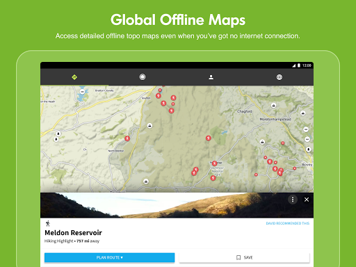
Task: Tap the red hiking marker at Princetown
Action: (x=215, y=163)
